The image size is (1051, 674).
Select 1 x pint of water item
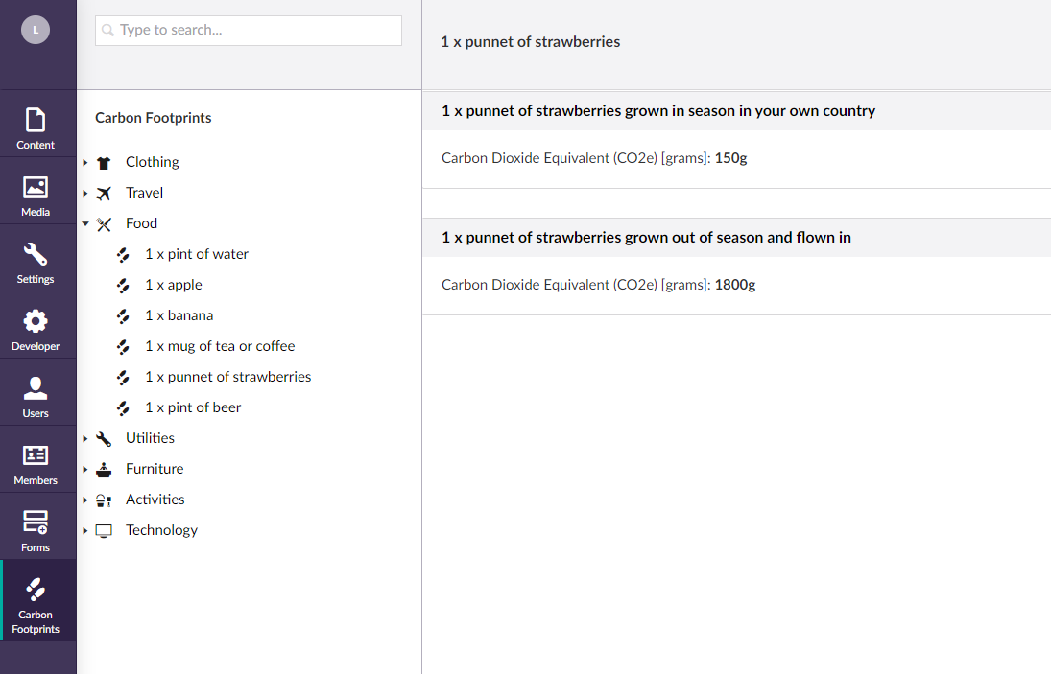(197, 254)
